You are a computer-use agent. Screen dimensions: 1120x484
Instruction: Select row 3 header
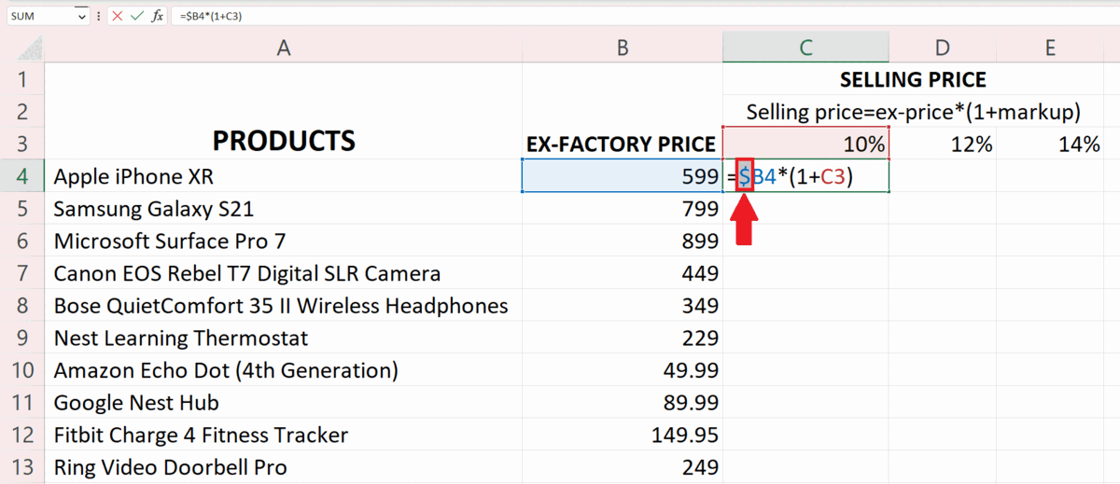pyautogui.click(x=22, y=143)
